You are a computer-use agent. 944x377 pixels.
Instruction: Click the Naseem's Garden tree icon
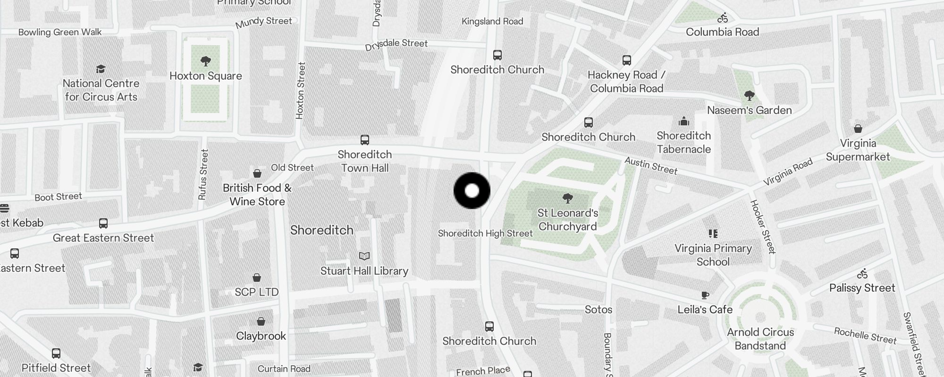tap(749, 96)
